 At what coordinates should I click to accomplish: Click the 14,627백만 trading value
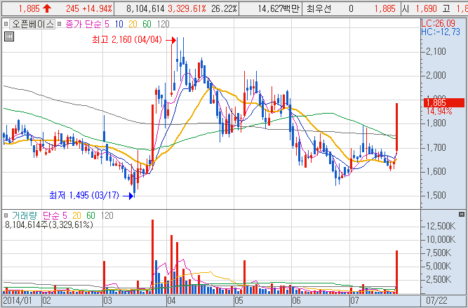coord(279,8)
